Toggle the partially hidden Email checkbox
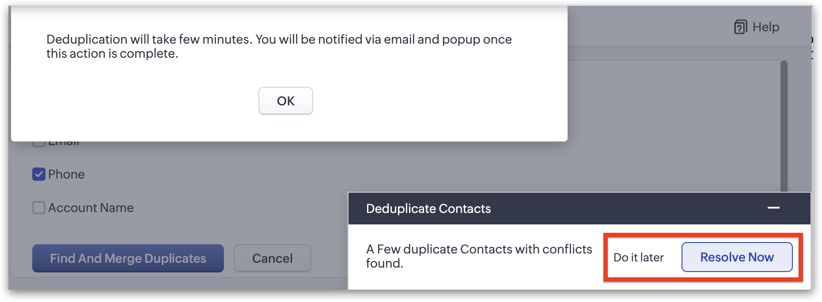The height and width of the screenshot is (302, 822). coord(39,144)
